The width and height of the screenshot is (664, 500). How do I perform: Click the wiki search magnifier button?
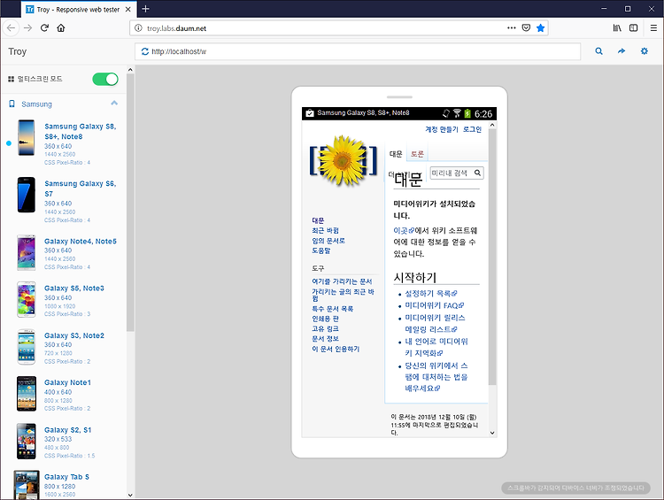477,173
